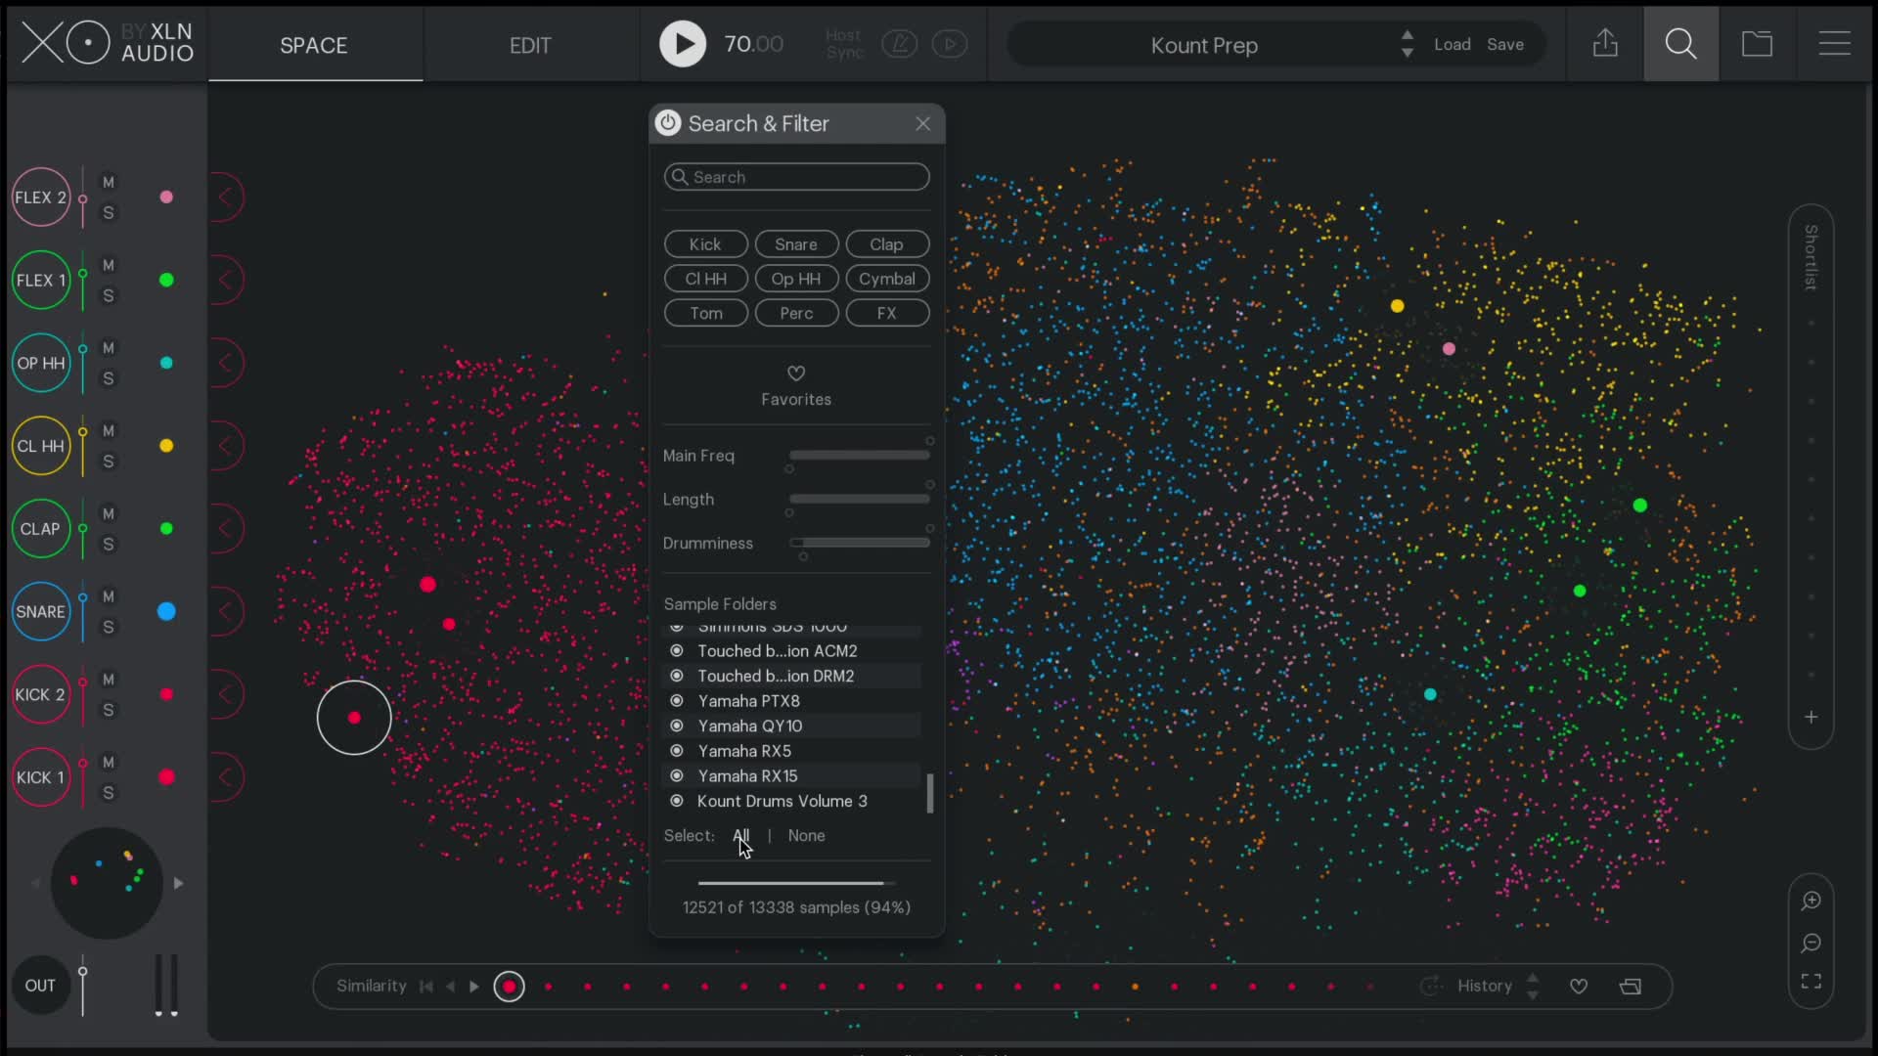Click the main Play button

point(683,44)
